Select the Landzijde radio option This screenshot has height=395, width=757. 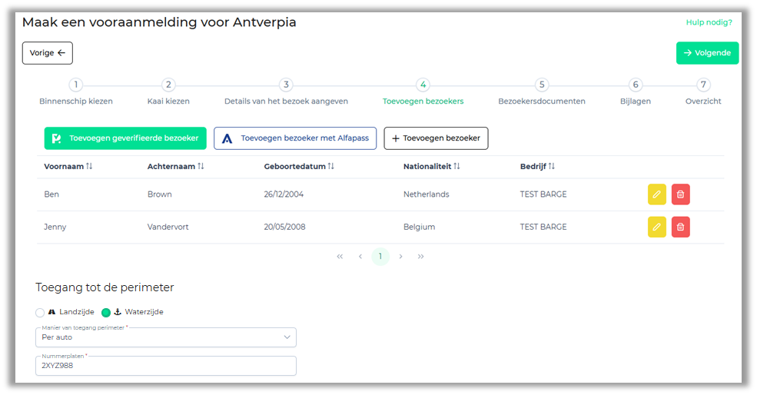point(41,313)
